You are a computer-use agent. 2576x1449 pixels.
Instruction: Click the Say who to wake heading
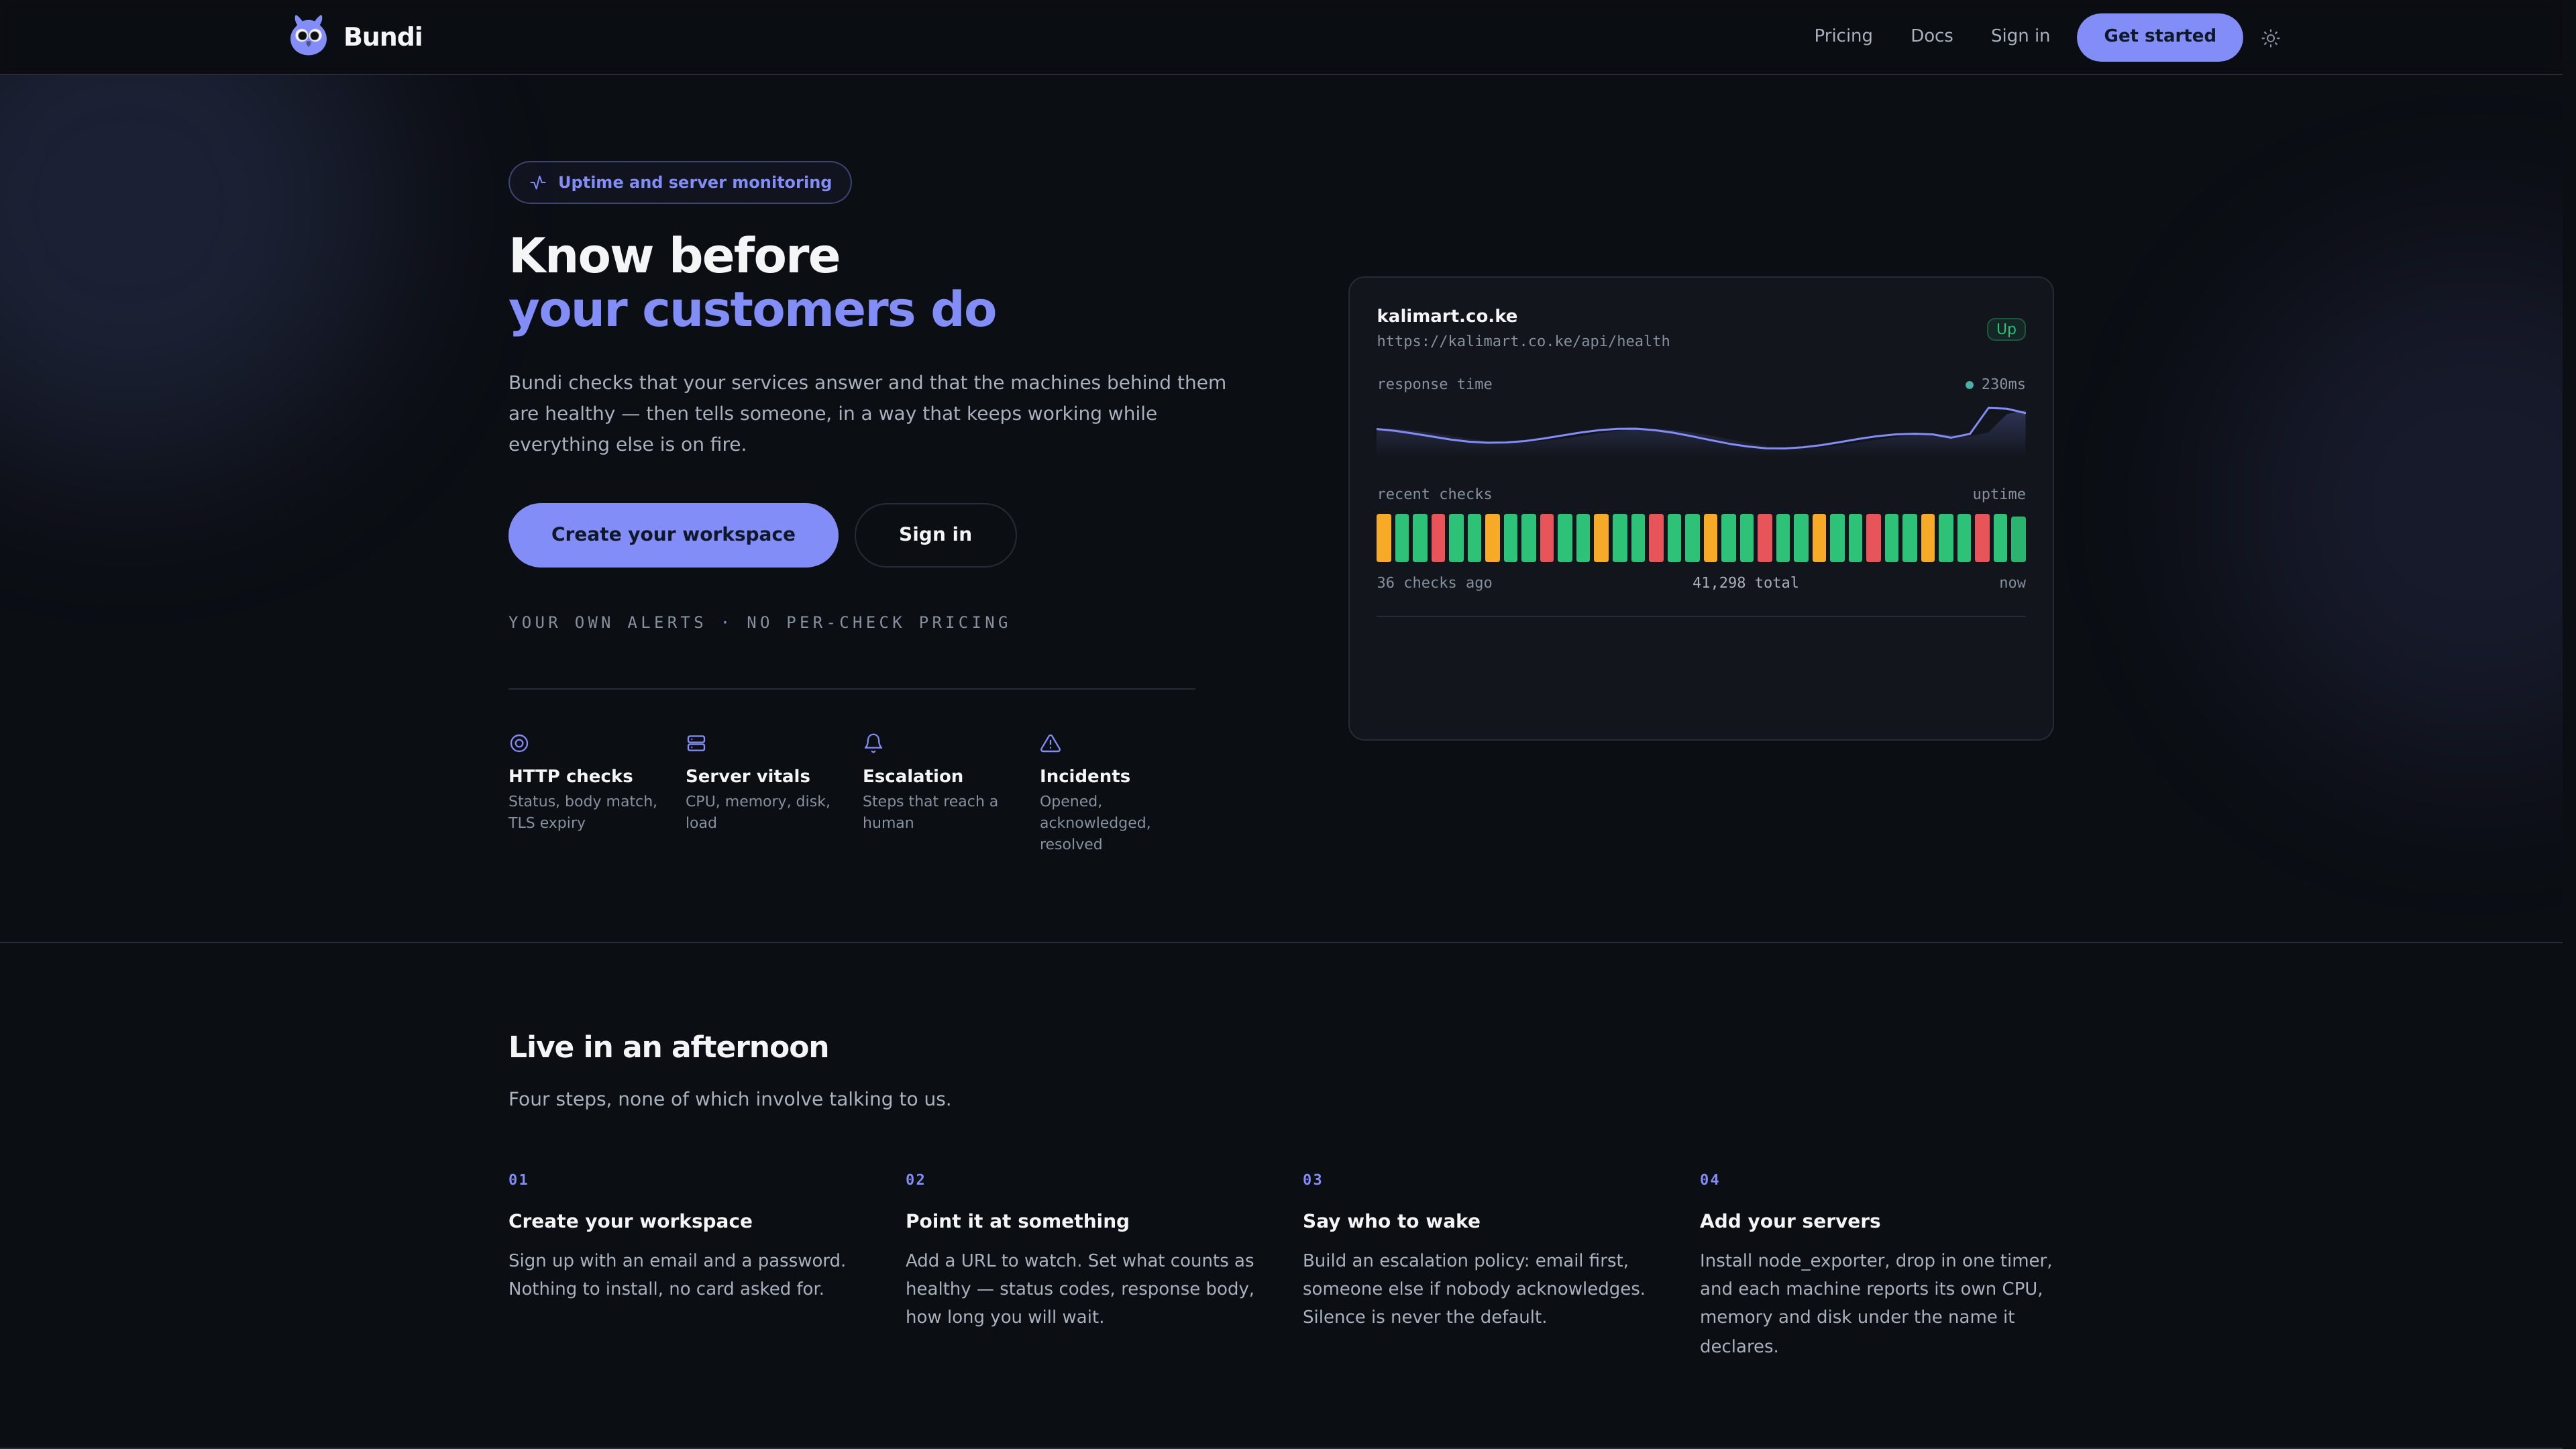coord(1391,1221)
